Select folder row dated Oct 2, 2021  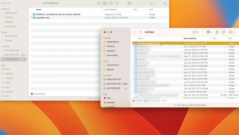[185, 47]
